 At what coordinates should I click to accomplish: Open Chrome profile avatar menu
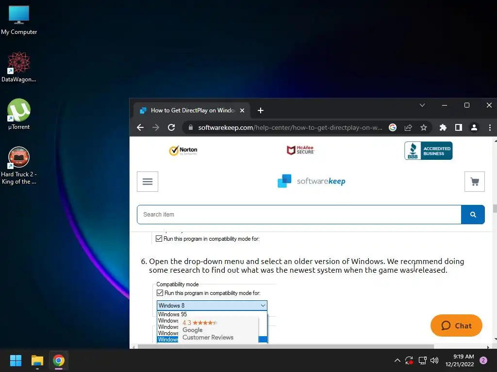(x=474, y=127)
